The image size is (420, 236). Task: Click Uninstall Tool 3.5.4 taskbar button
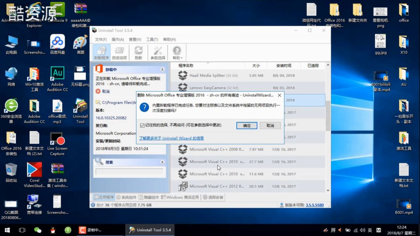click(x=150, y=230)
